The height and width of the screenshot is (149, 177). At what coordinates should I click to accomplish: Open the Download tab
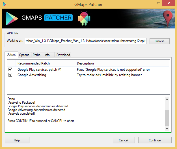pos(63,55)
